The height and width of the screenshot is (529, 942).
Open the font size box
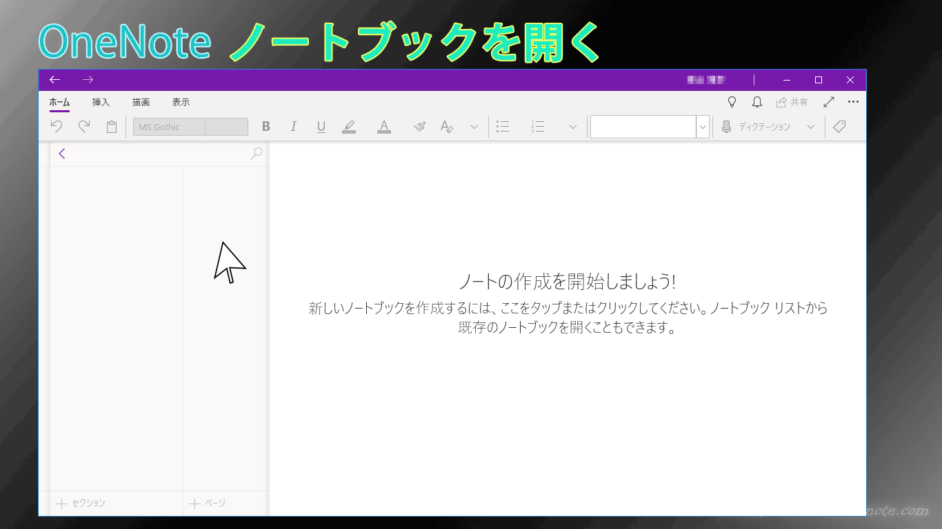(227, 127)
